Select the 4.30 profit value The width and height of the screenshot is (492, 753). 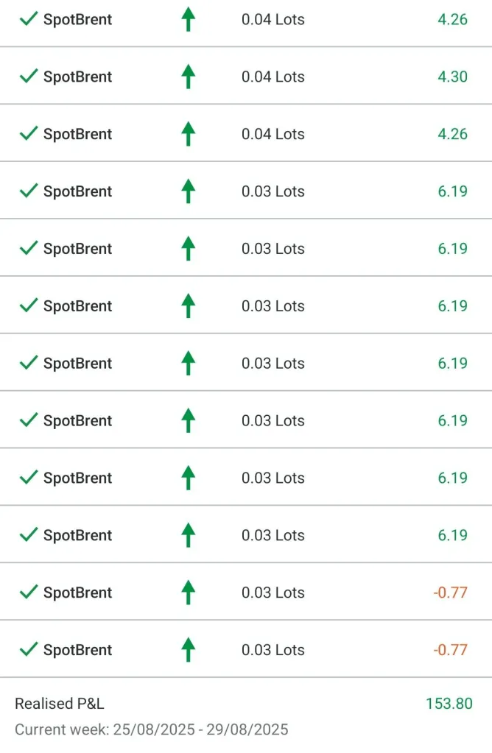pos(452,77)
